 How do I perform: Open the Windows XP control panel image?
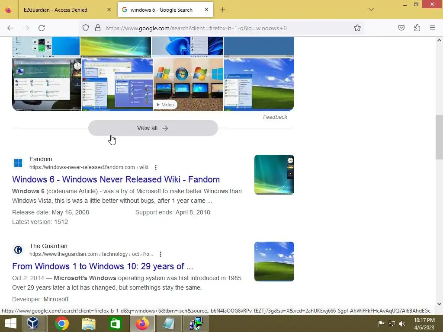tap(117, 84)
